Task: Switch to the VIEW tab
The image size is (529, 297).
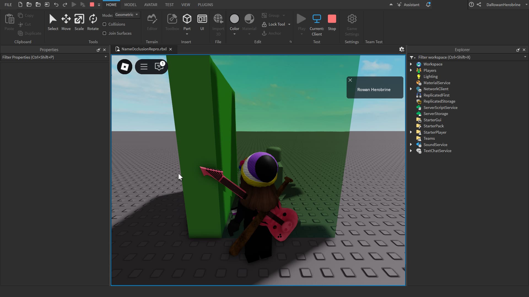Action: [x=186, y=5]
